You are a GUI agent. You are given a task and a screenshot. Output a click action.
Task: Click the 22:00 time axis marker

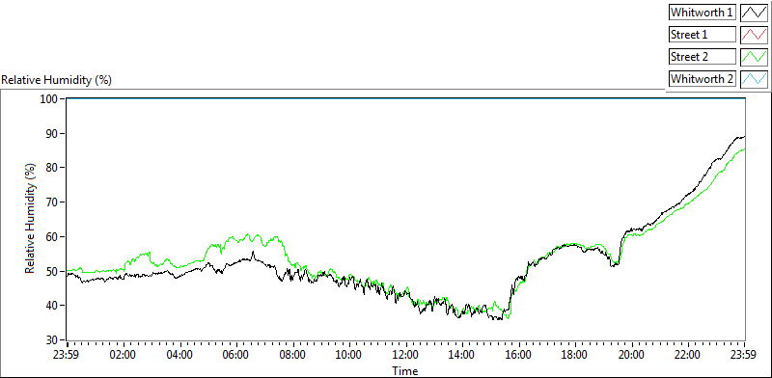(688, 354)
